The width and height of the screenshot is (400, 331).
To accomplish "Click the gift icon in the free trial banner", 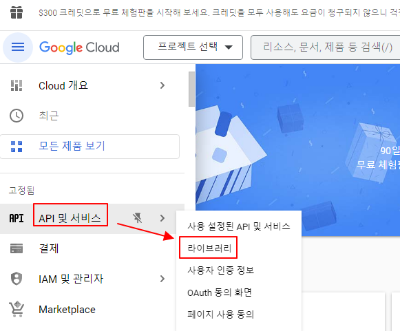I will tap(17, 12).
